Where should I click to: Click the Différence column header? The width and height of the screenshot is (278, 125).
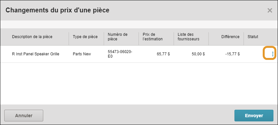tap(230, 37)
